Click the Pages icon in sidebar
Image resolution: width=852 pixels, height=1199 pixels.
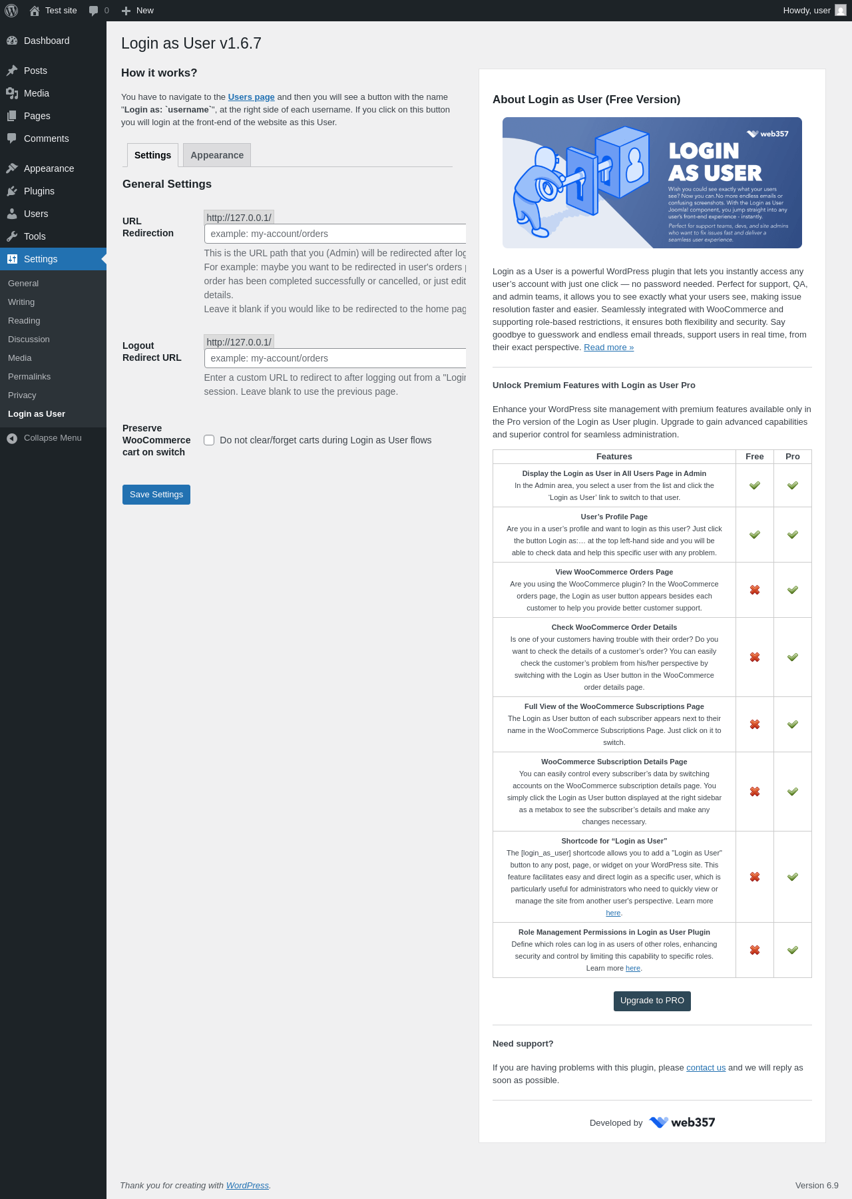pos(12,116)
